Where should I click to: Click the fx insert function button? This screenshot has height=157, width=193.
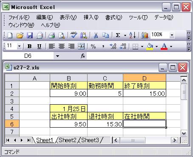coord(83,56)
